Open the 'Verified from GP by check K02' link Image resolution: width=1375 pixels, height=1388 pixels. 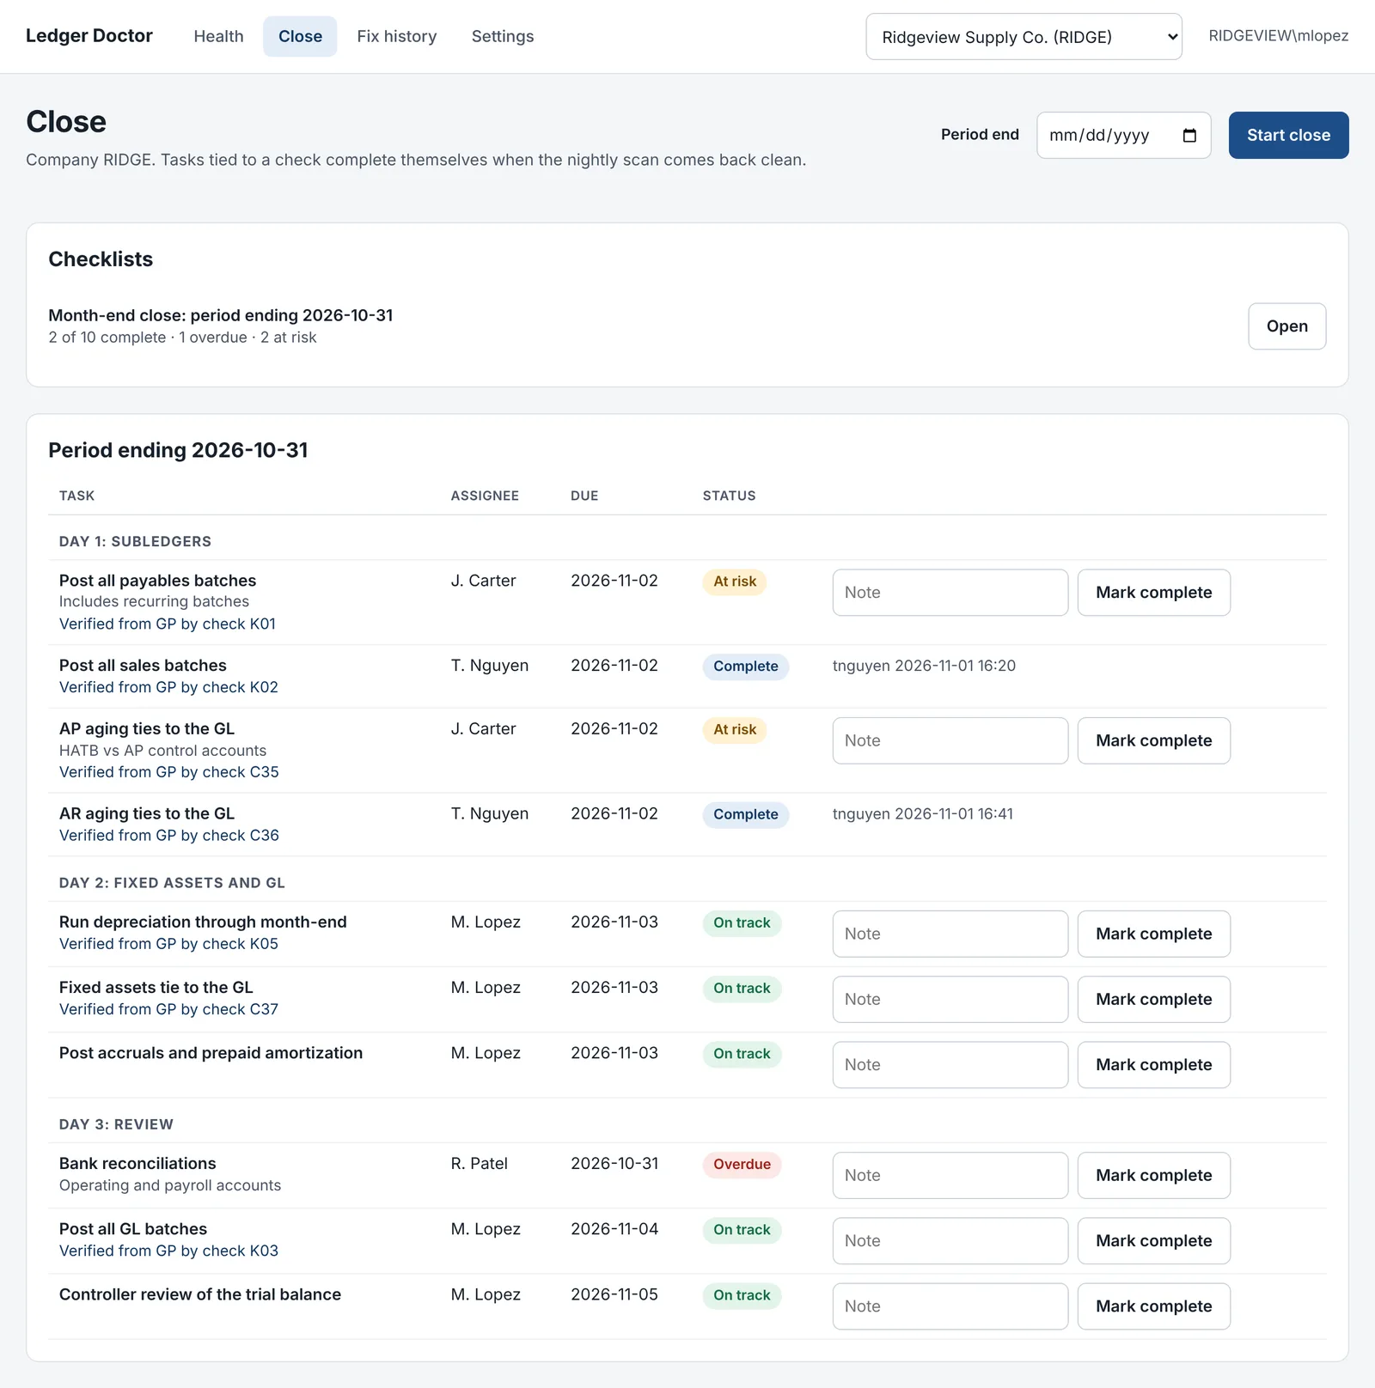pos(168,687)
